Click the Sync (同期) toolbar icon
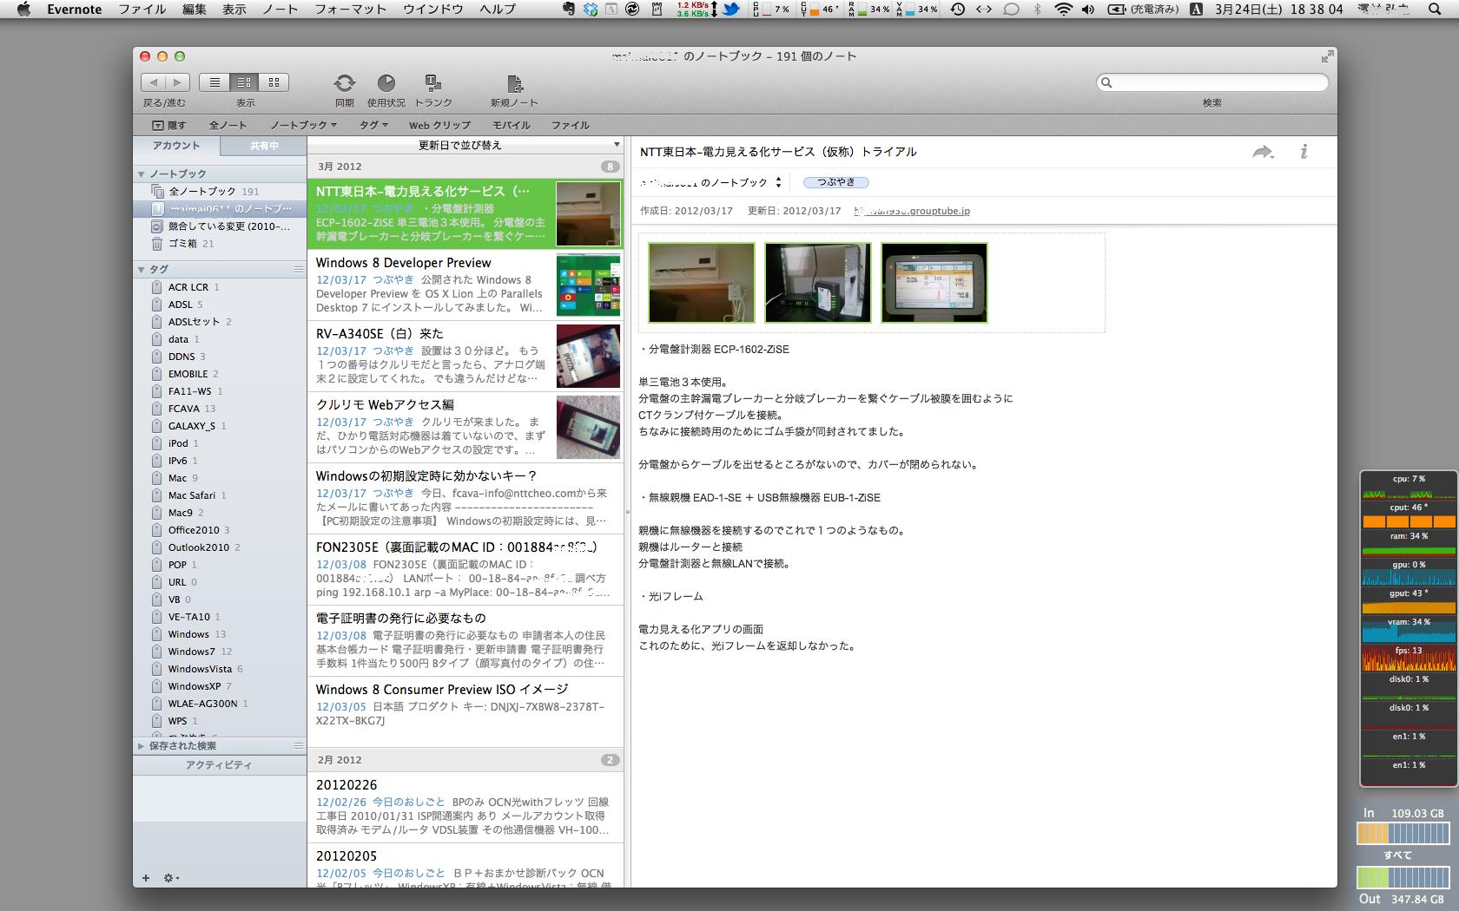Image resolution: width=1459 pixels, height=911 pixels. point(345,83)
